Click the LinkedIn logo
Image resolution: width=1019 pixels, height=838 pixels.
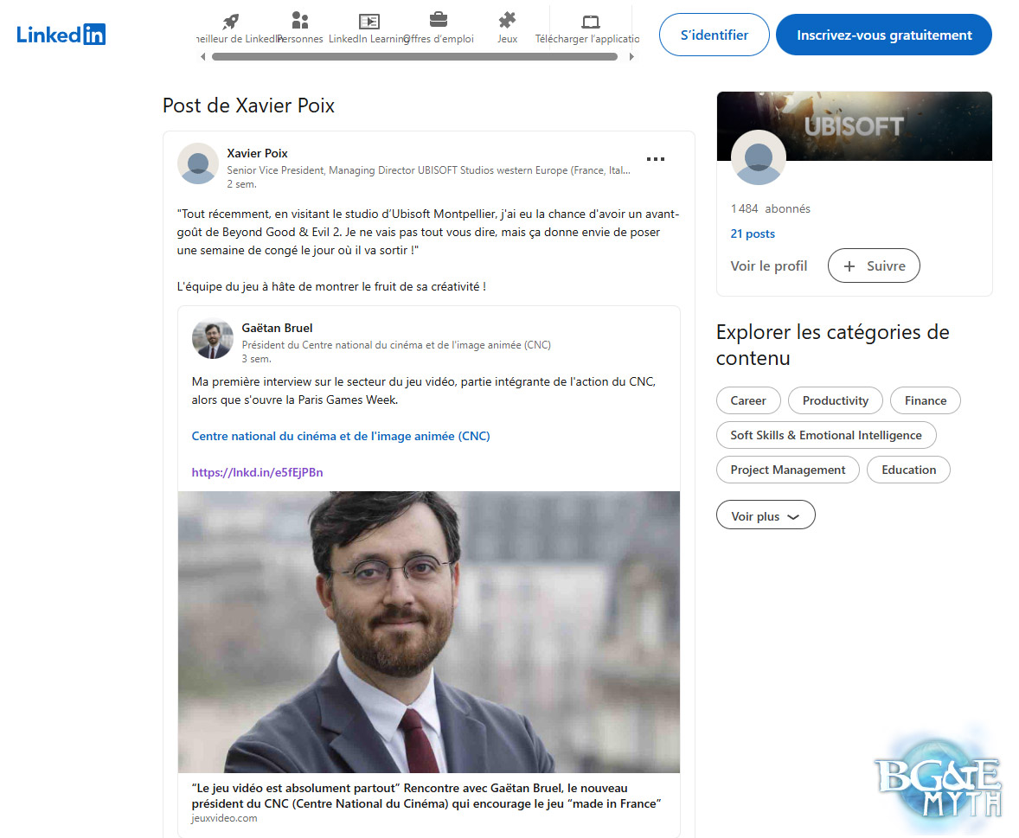click(61, 35)
